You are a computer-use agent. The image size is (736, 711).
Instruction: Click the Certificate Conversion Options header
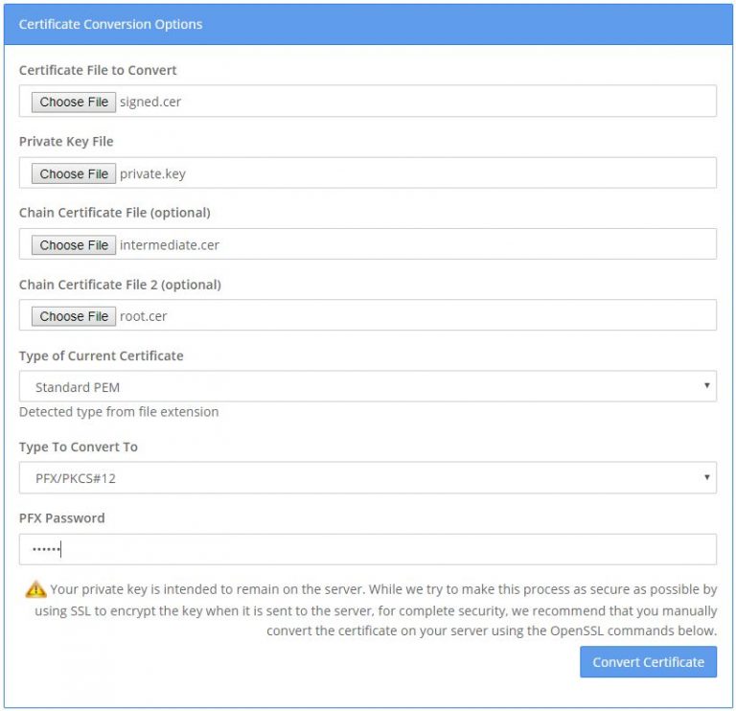point(110,24)
